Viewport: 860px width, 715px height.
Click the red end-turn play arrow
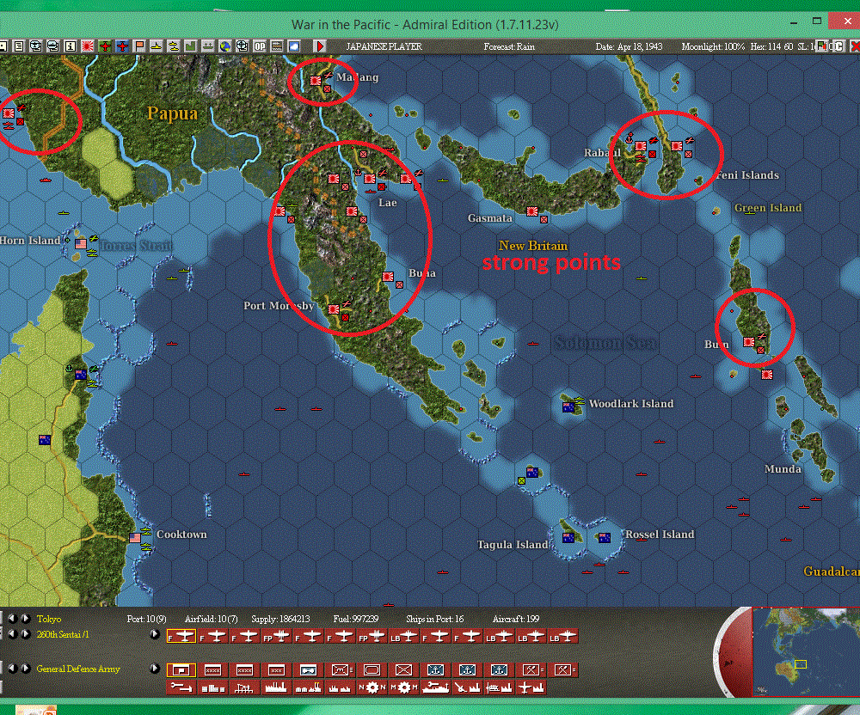(x=320, y=46)
